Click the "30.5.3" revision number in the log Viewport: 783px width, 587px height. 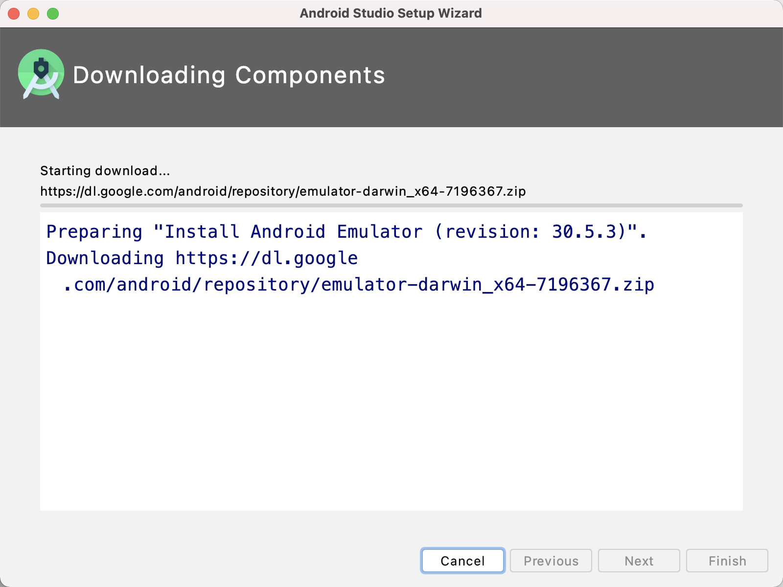pos(584,232)
